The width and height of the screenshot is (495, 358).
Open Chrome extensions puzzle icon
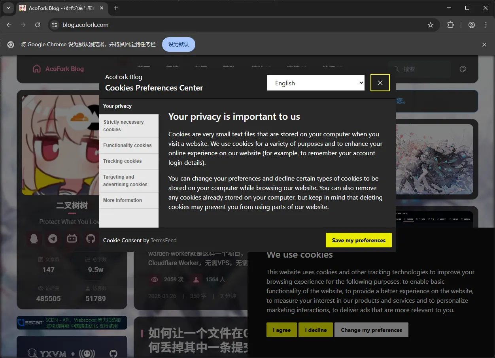coord(450,25)
